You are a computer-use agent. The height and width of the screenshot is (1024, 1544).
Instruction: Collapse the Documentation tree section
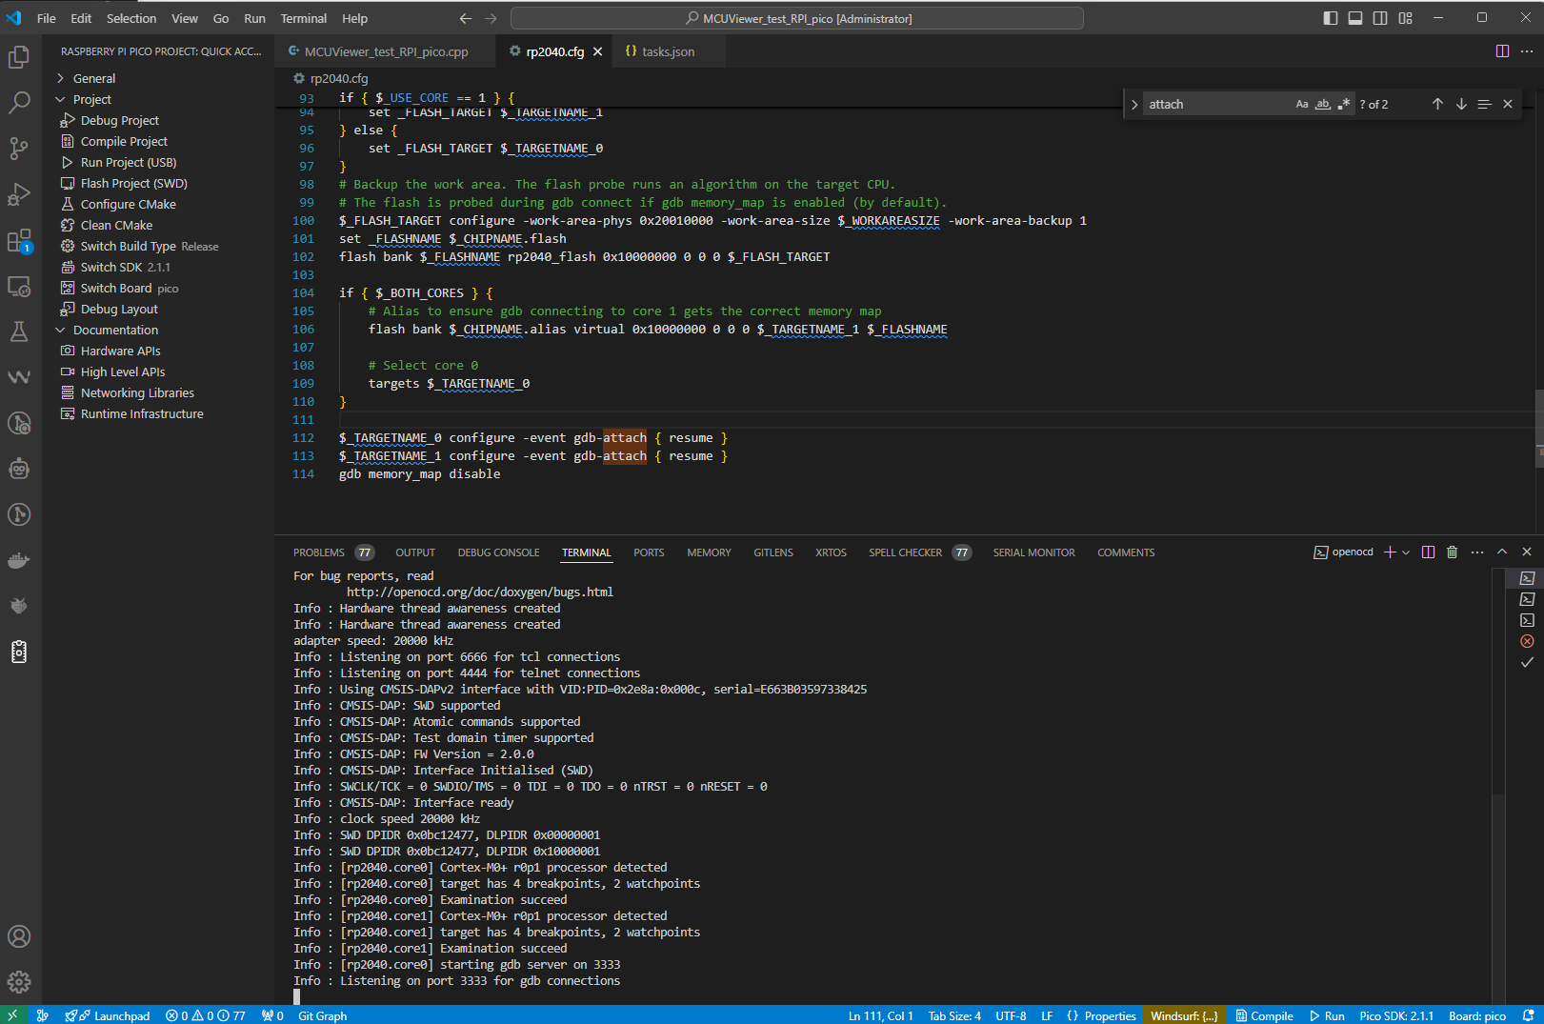[x=115, y=330]
